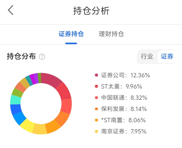
Task: Toggle distribution view to 行业
Action: coord(147,56)
